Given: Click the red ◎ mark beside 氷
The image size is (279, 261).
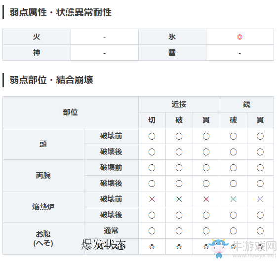Looking at the screenshot, I should pyautogui.click(x=239, y=37).
